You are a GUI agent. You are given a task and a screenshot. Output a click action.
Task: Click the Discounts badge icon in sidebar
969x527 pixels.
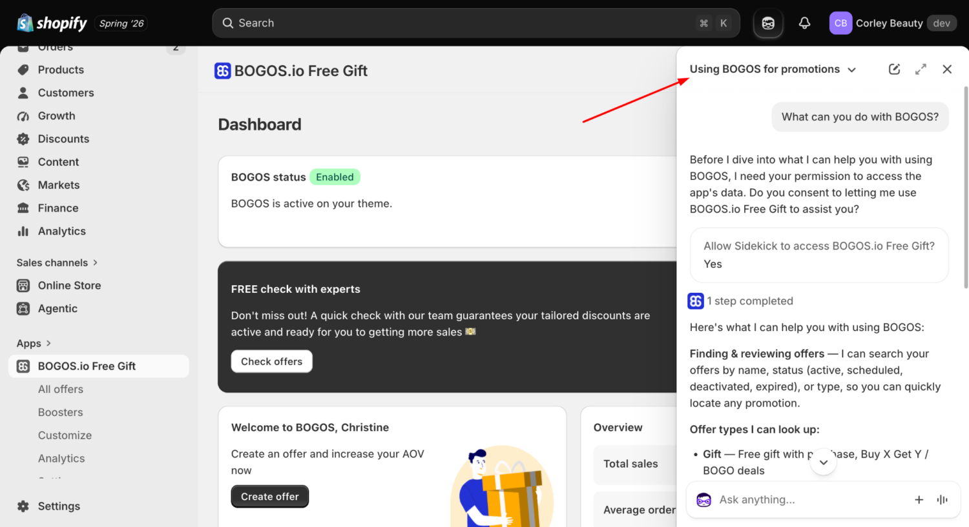coord(23,139)
